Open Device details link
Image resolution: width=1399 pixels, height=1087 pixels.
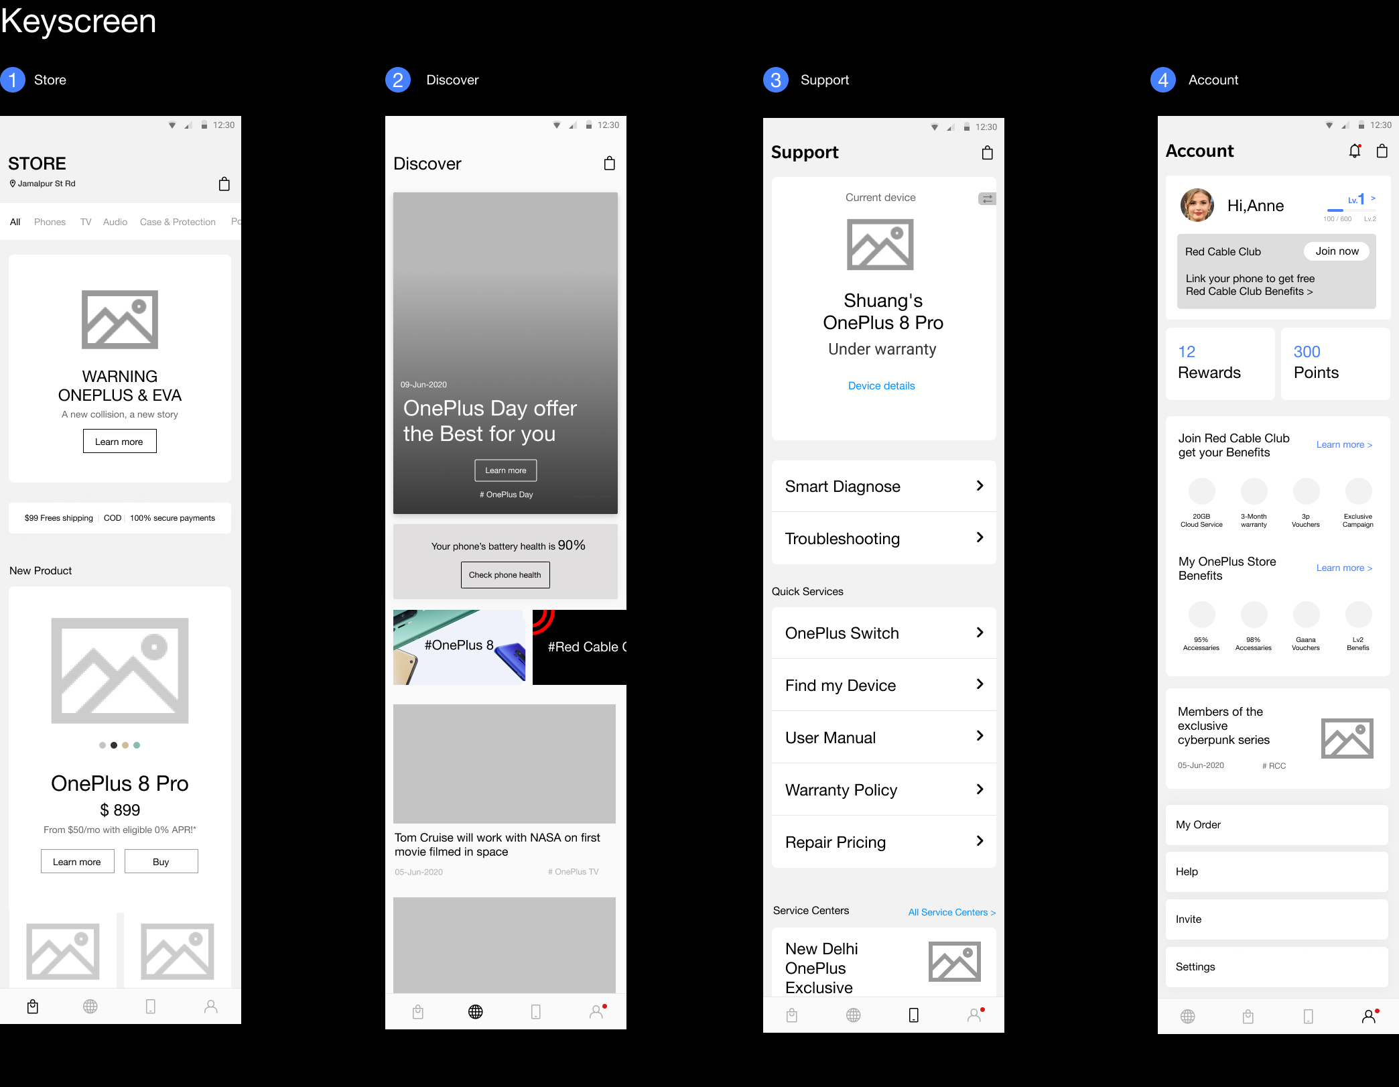[882, 386]
